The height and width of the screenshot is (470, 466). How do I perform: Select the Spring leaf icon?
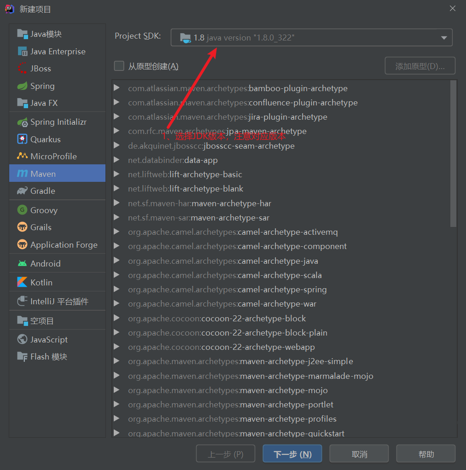point(22,86)
